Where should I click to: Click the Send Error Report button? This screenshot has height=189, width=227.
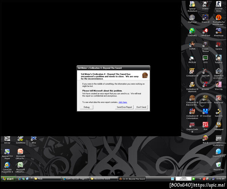(x=124, y=107)
